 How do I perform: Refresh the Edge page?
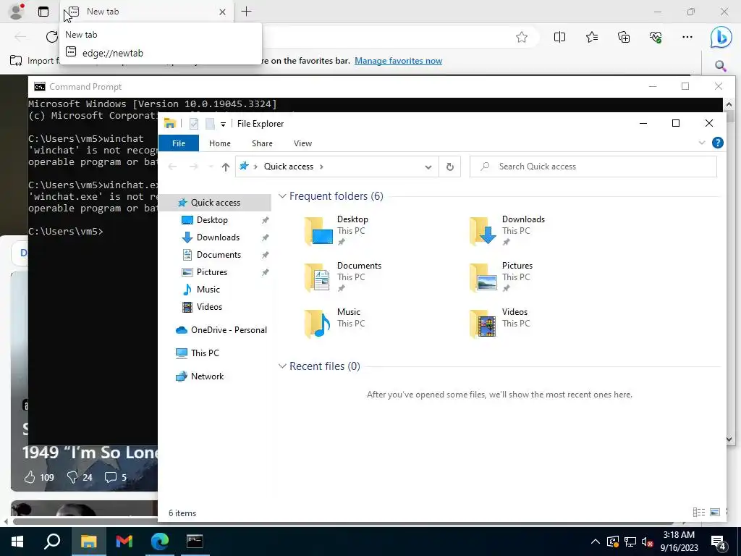tap(51, 37)
